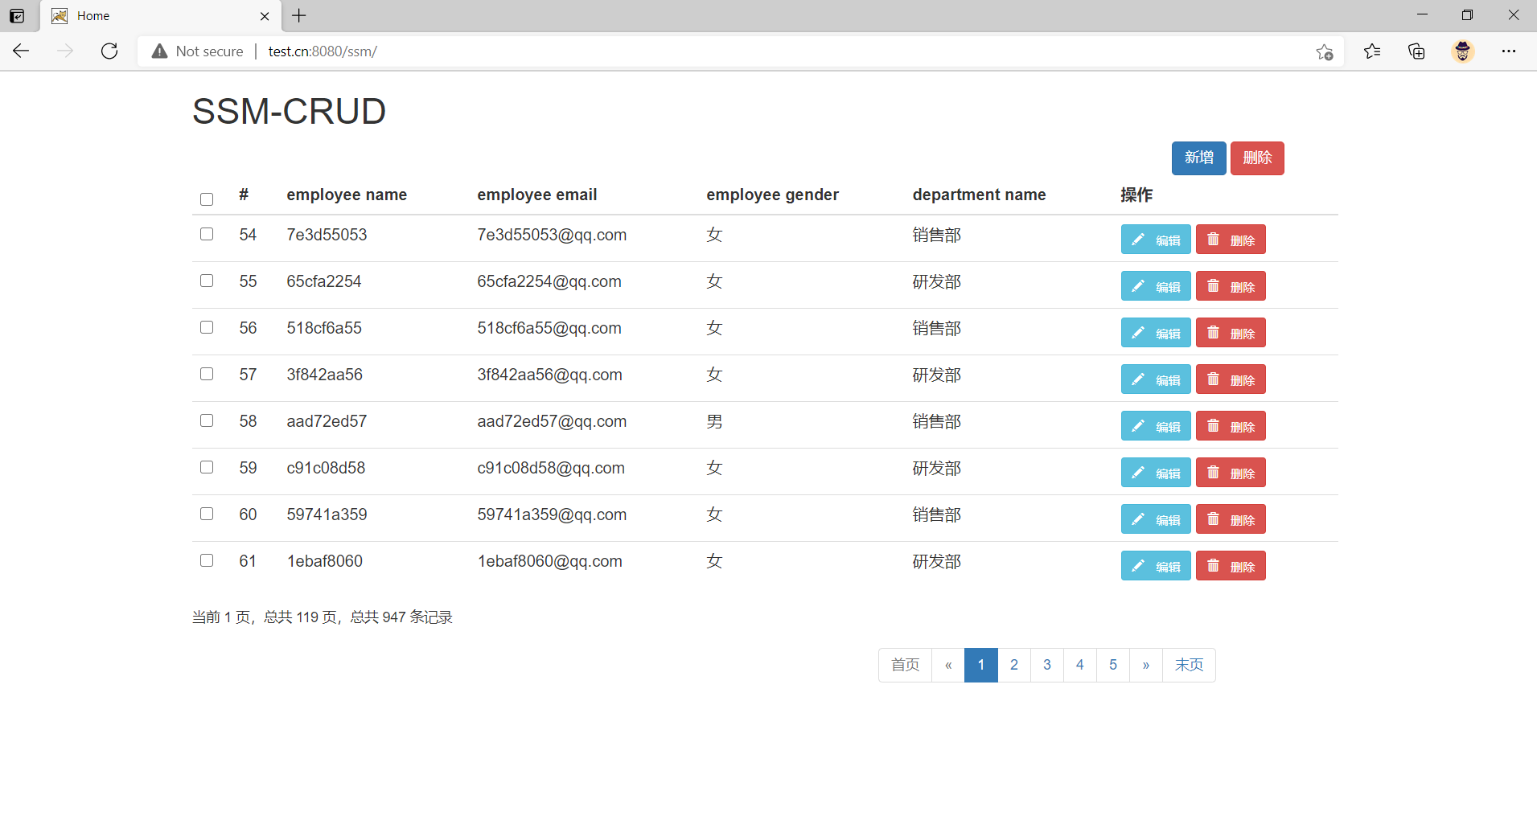
Task: Click the address bar URL field
Action: (724, 51)
